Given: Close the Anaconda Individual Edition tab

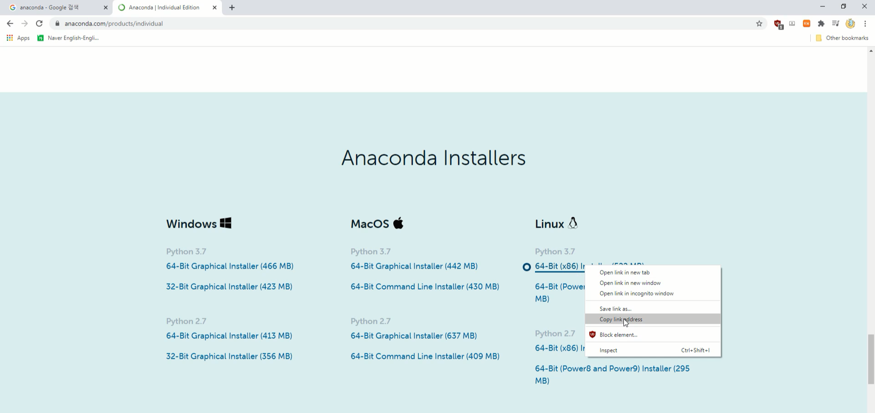Looking at the screenshot, I should coord(215,8).
